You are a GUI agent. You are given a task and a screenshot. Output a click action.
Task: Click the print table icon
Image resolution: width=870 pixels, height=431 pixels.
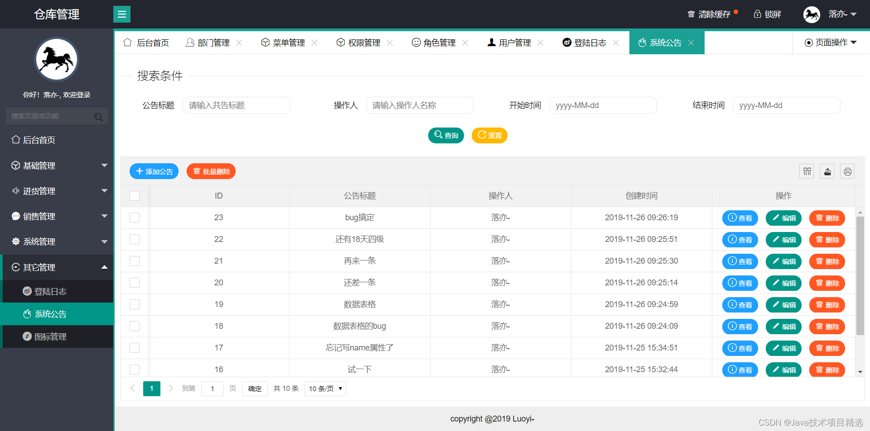847,171
